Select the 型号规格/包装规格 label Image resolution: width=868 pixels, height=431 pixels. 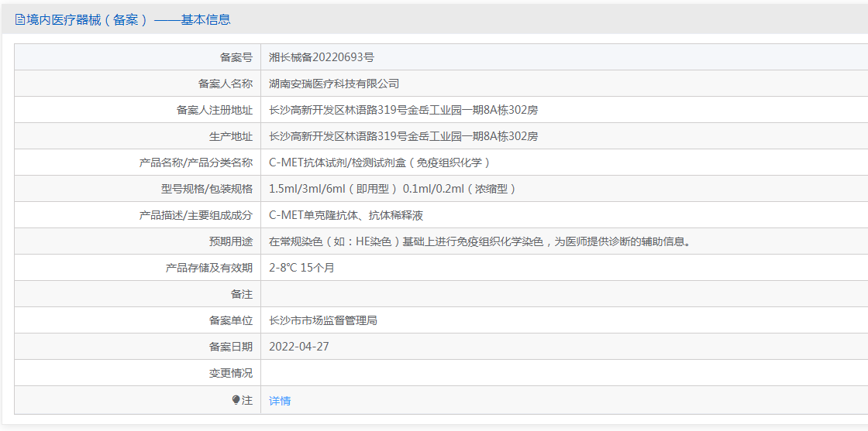206,189
